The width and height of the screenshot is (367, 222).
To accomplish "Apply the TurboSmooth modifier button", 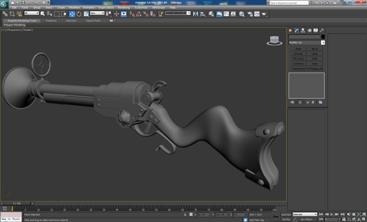I will click(x=298, y=69).
